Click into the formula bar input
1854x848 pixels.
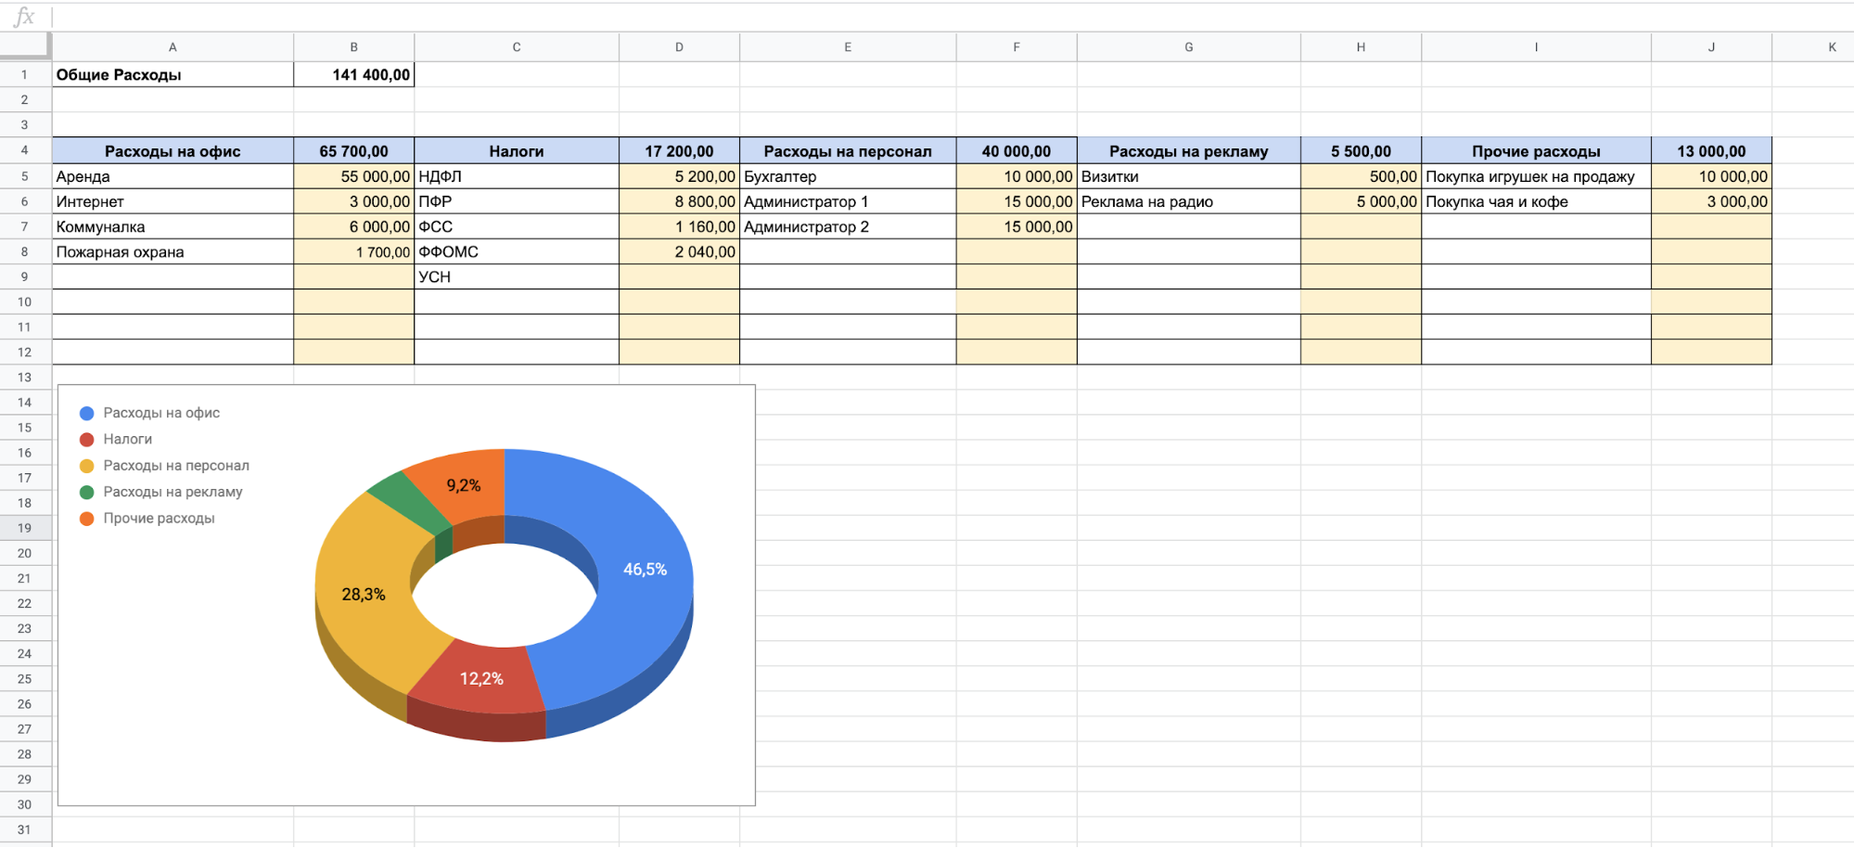click(x=953, y=16)
